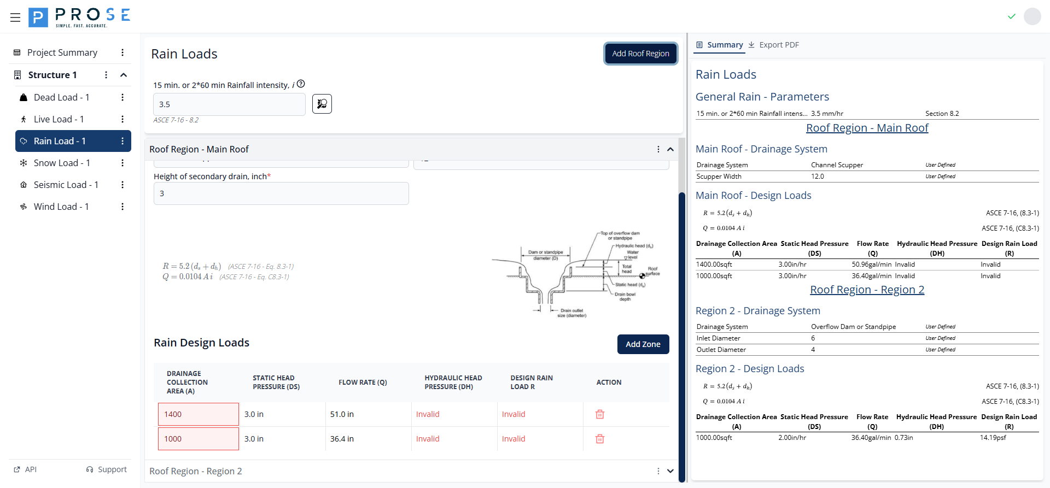Image resolution: width=1050 pixels, height=488 pixels.
Task: Open the hamburger navigation menu
Action: (x=15, y=17)
